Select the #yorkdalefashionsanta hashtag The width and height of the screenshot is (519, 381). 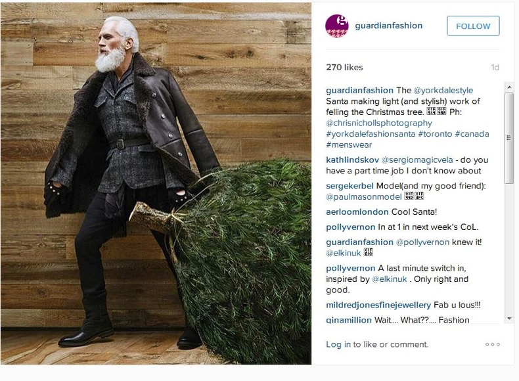pos(371,134)
